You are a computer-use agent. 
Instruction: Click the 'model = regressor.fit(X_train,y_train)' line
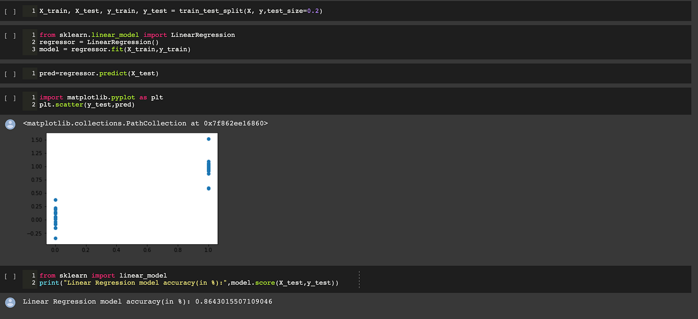pyautogui.click(x=115, y=49)
